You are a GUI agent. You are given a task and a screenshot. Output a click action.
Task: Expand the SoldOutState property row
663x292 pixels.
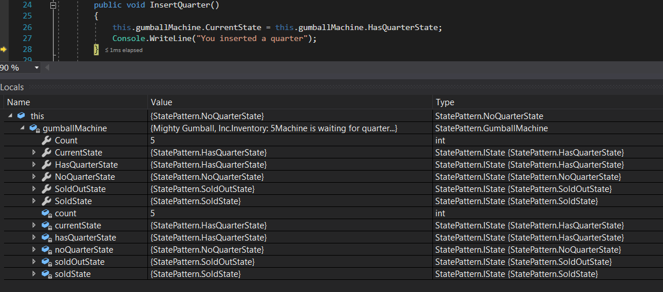pos(34,189)
